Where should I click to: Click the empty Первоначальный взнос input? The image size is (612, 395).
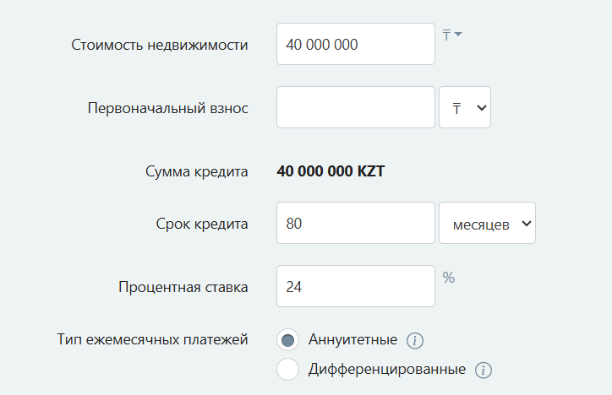[x=355, y=108]
